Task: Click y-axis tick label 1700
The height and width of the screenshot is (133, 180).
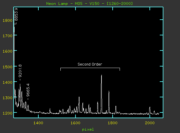Action: point(8,36)
